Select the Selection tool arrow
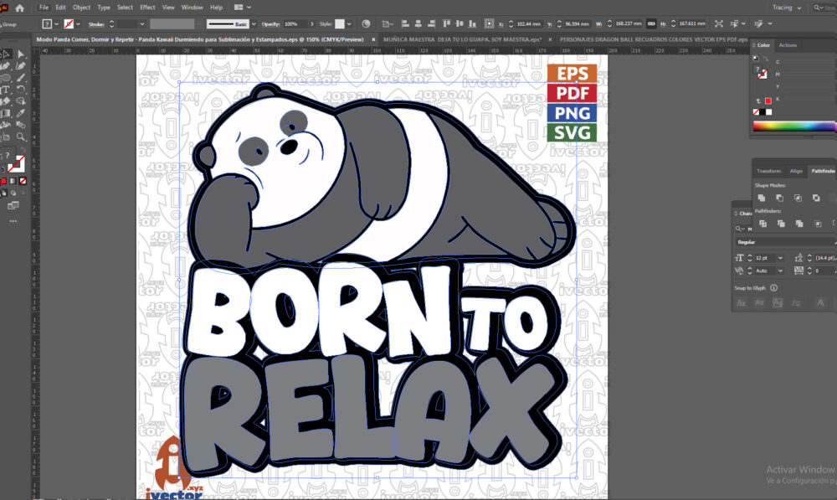Screen dimensions: 837x500 click(x=5, y=54)
